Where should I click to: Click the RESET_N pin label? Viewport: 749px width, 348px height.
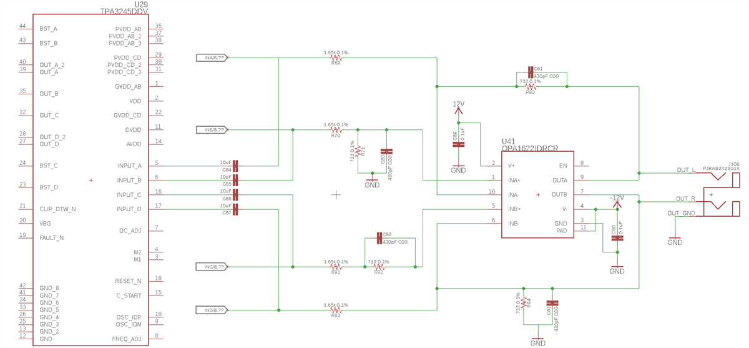pos(129,282)
